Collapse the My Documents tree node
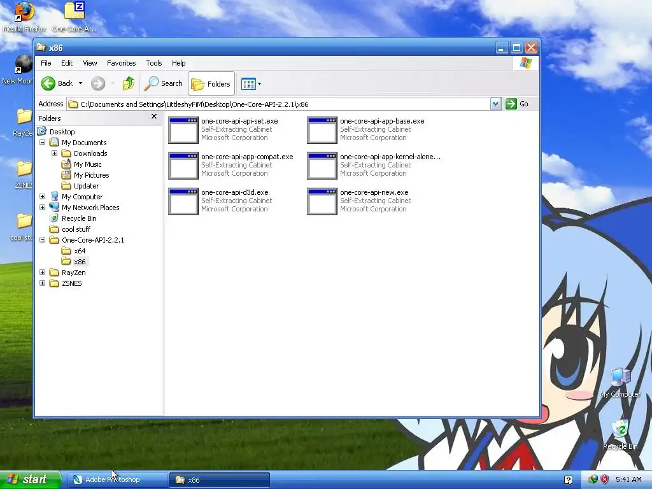 pyautogui.click(x=43, y=142)
